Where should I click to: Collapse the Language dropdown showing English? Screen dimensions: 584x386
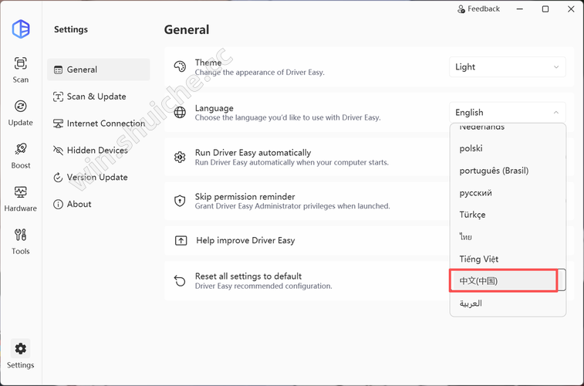tap(507, 113)
